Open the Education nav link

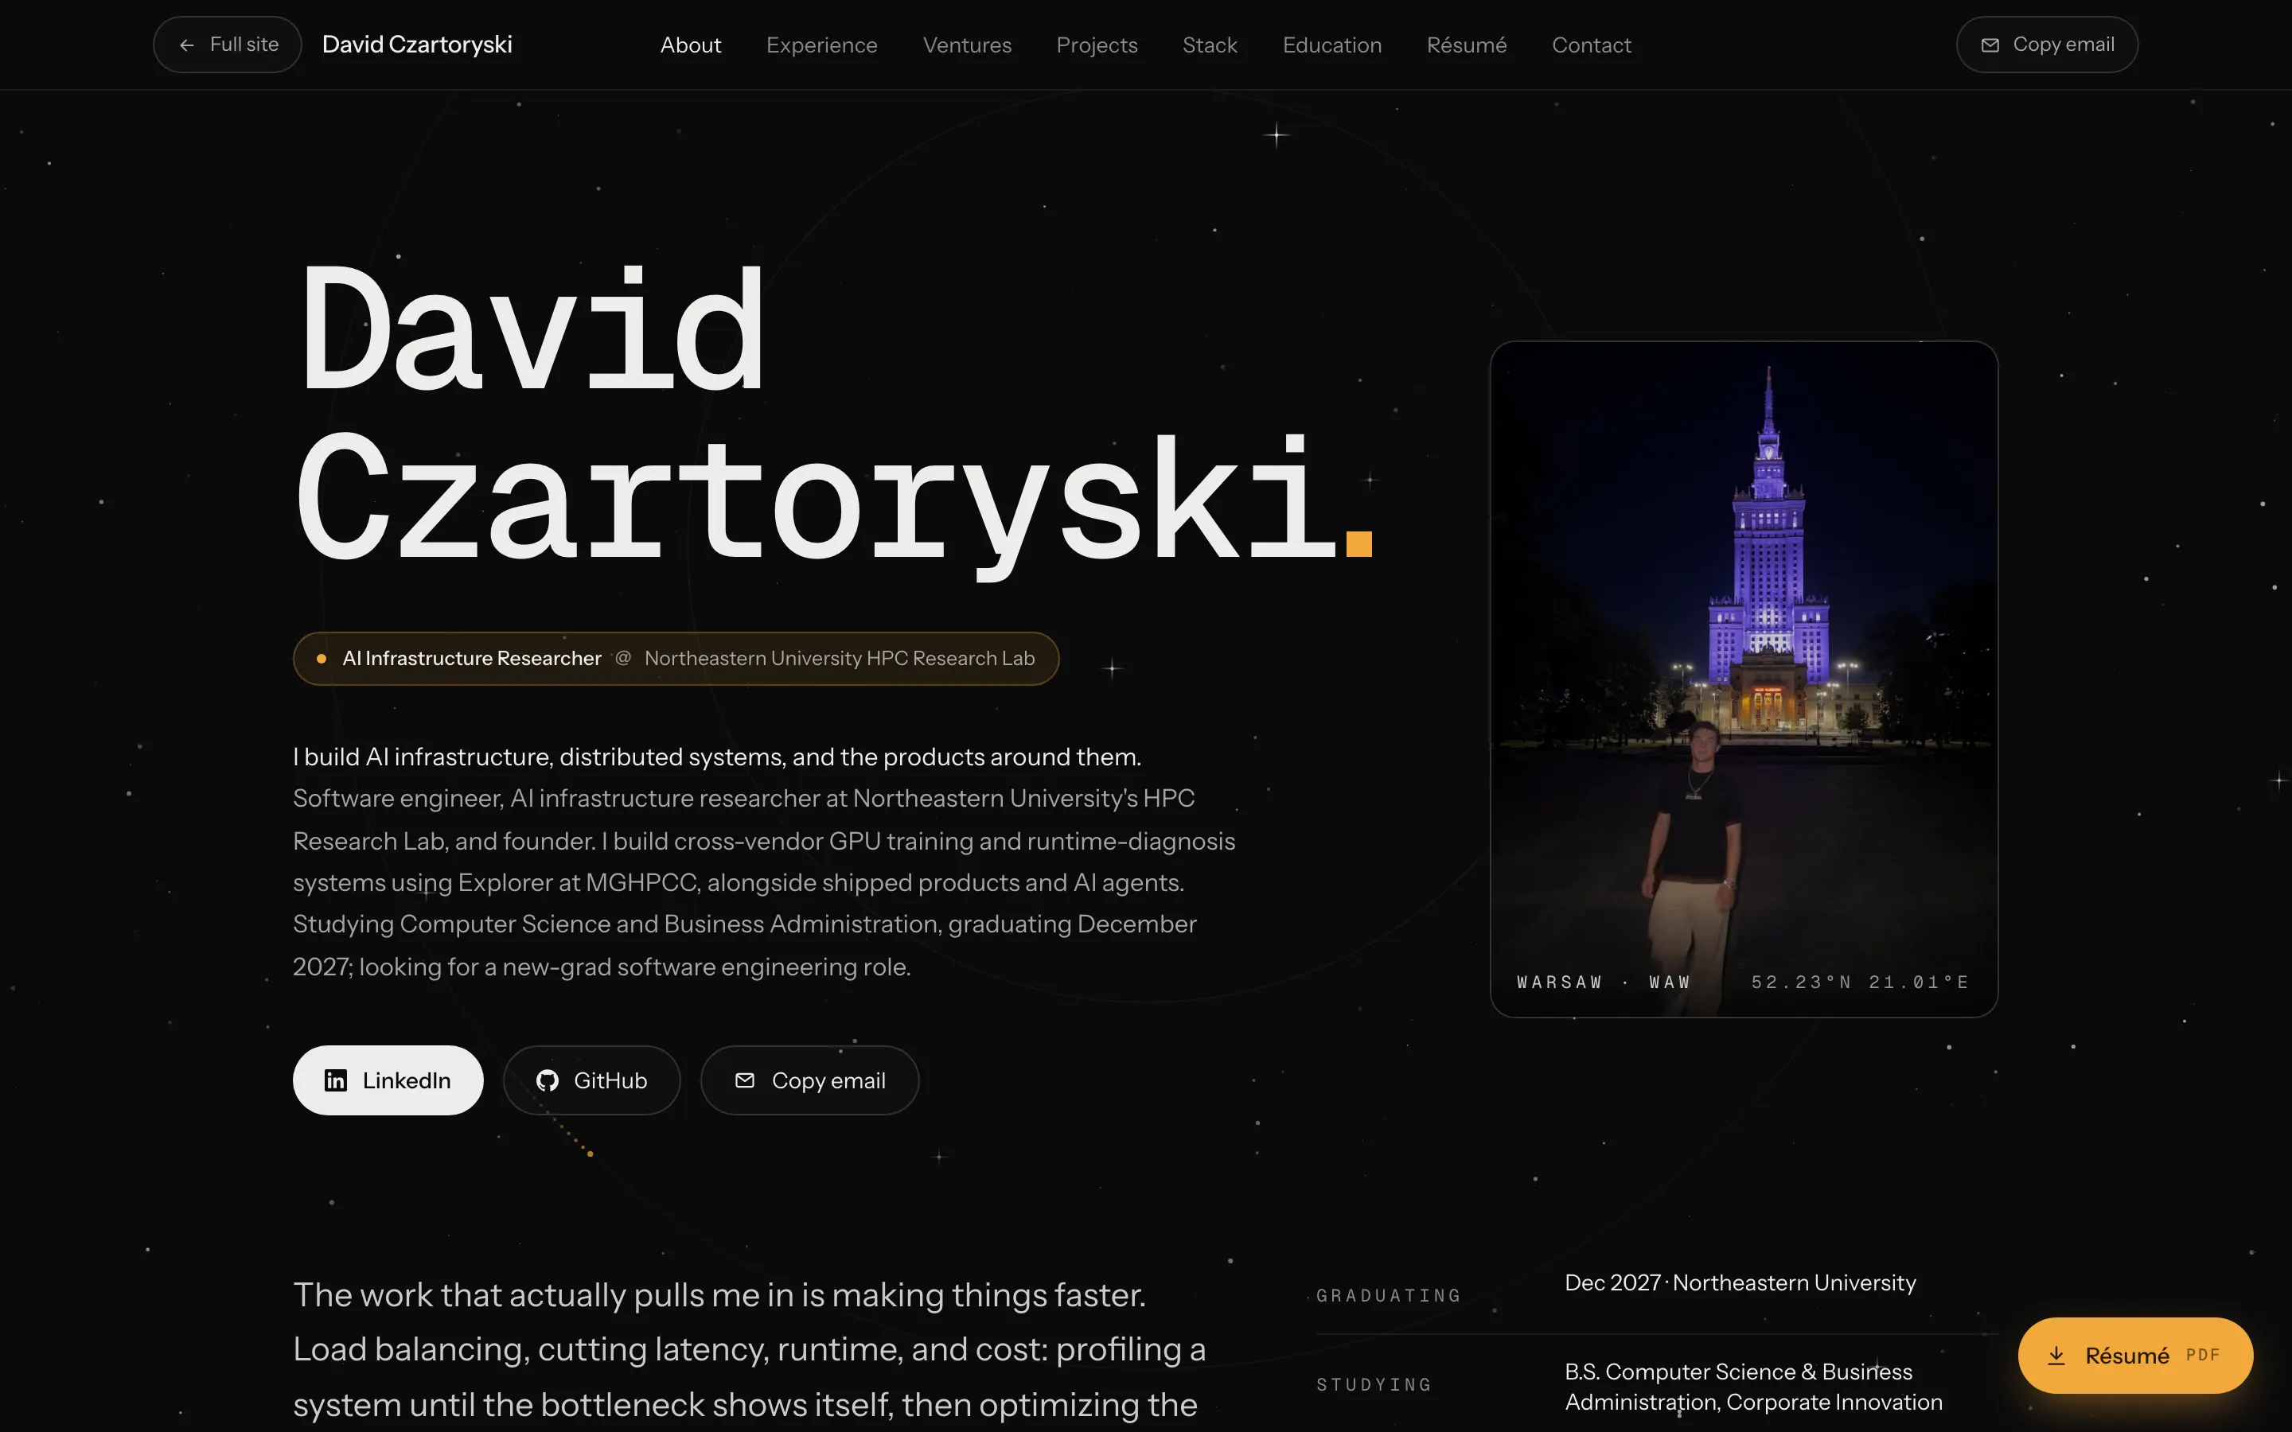click(1331, 45)
